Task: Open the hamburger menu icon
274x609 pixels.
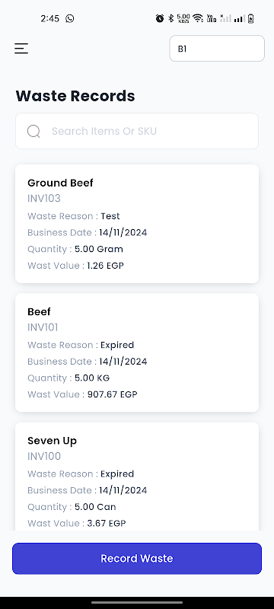Action: [21, 49]
